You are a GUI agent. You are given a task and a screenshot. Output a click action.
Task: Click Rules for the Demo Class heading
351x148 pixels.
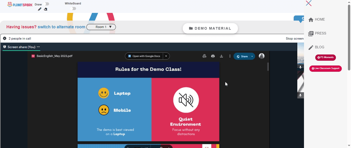coord(148,69)
